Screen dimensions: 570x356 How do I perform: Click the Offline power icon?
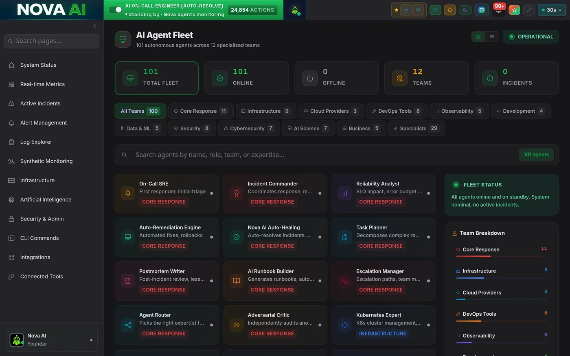310,78
